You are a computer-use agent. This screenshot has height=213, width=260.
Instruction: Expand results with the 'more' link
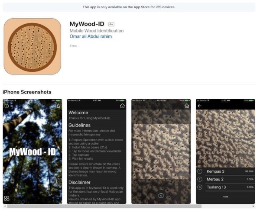coord(225,197)
